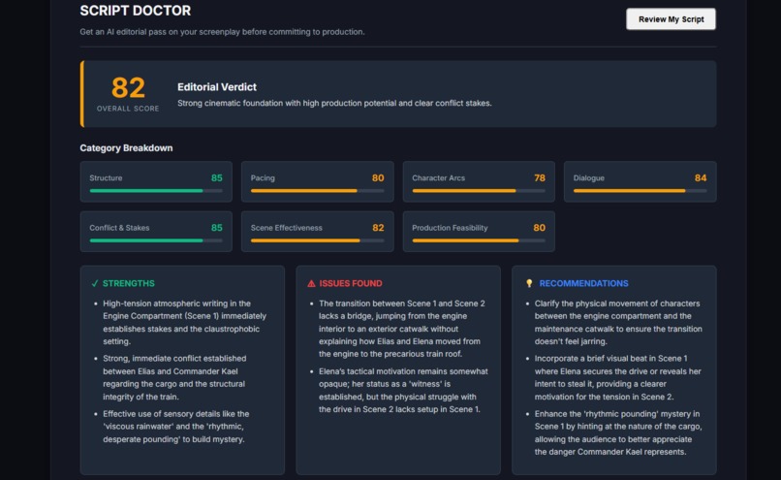Click the Conflict & Stakes score 85

coord(217,228)
